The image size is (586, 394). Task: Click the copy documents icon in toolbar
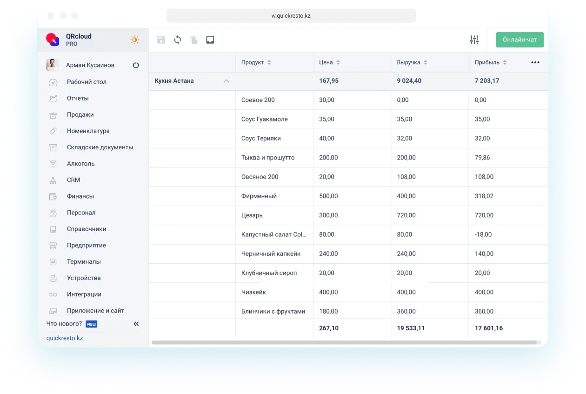(194, 40)
